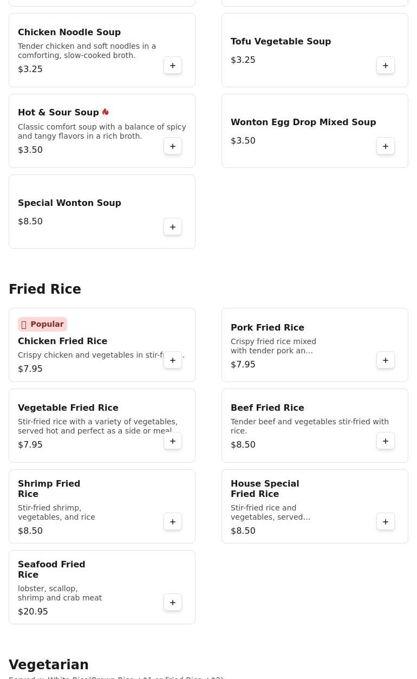Add Chicken Fried Rice to order

pos(173,360)
